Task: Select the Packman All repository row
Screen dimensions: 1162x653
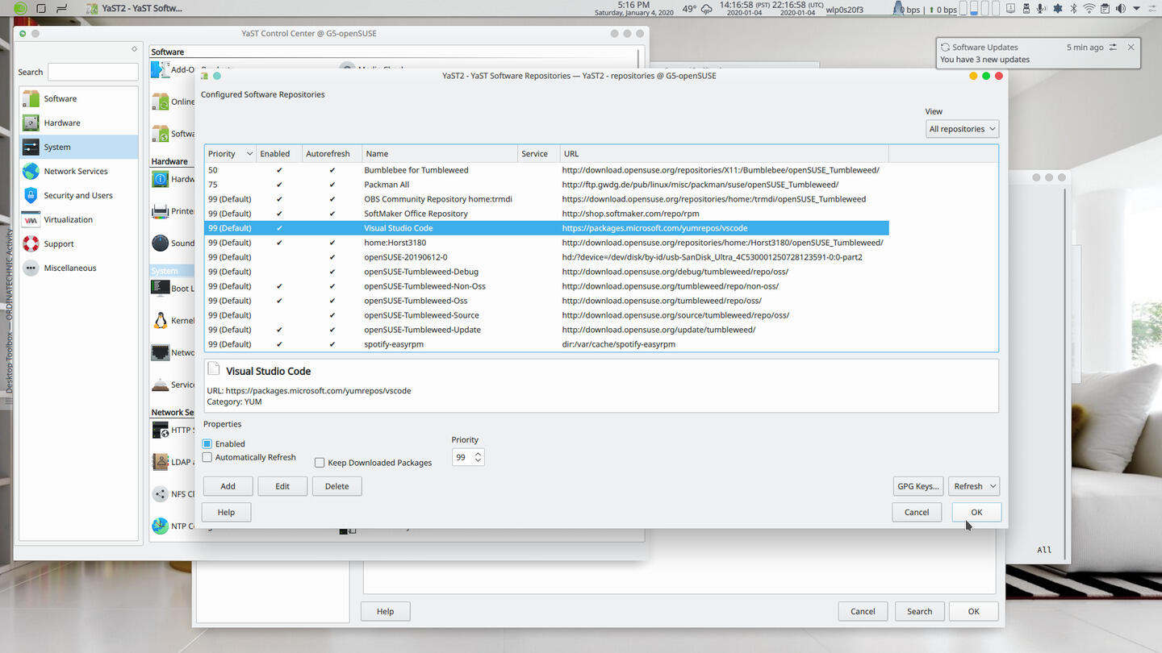Action: tap(546, 185)
